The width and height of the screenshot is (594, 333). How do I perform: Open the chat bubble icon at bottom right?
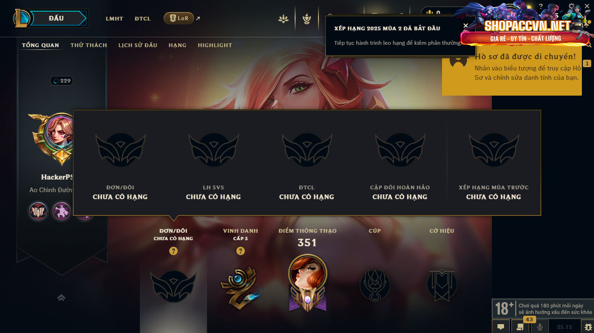tap(500, 327)
